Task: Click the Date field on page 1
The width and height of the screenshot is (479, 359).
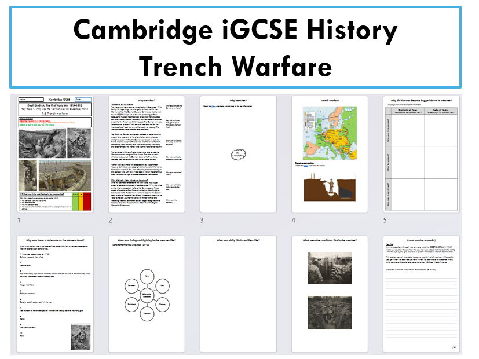Action: (83, 100)
